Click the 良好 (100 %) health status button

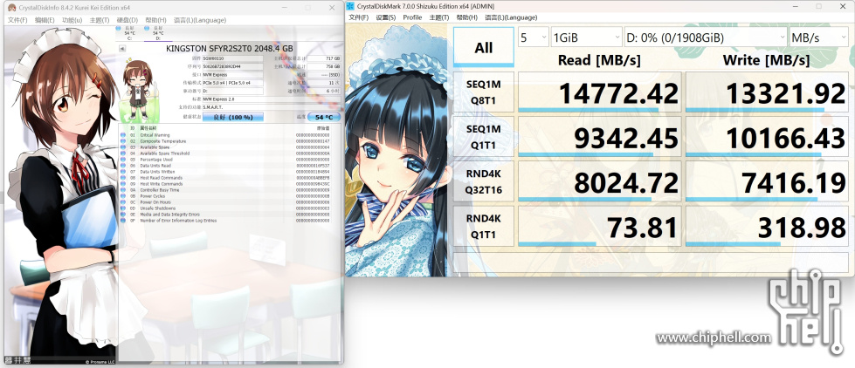[233, 117]
